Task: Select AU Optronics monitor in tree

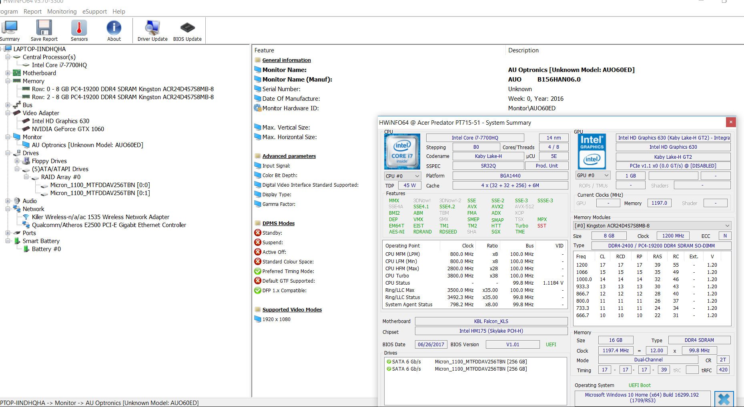Action: (87, 145)
